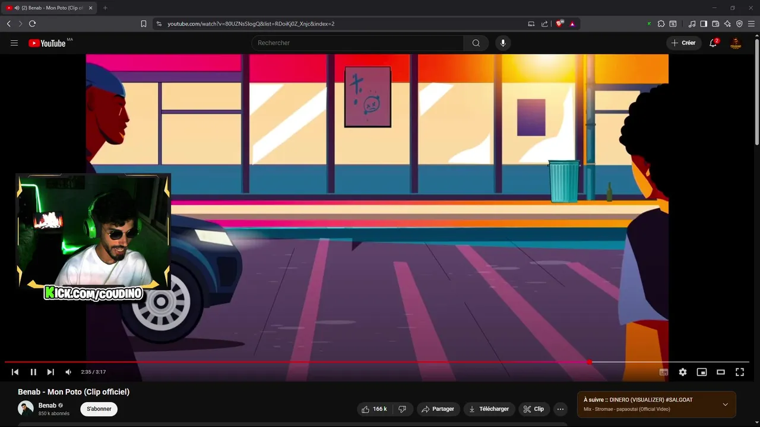
Task: Reload the page
Action: click(x=32, y=24)
